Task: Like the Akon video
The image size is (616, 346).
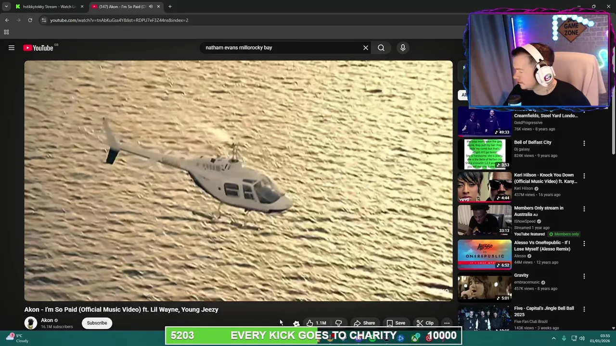Action: pos(317,323)
